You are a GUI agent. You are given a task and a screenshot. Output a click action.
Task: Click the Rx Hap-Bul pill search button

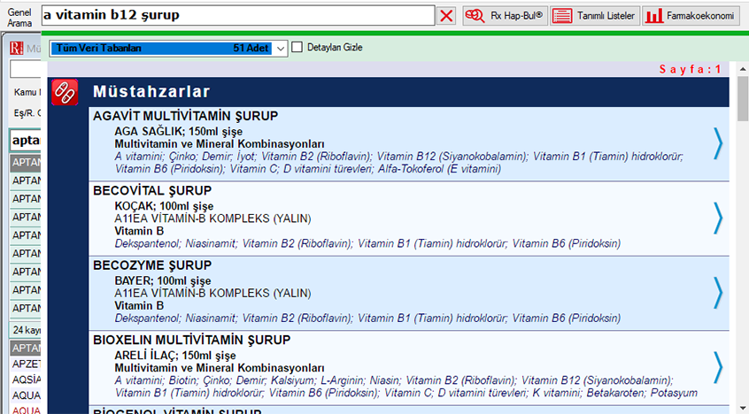504,16
